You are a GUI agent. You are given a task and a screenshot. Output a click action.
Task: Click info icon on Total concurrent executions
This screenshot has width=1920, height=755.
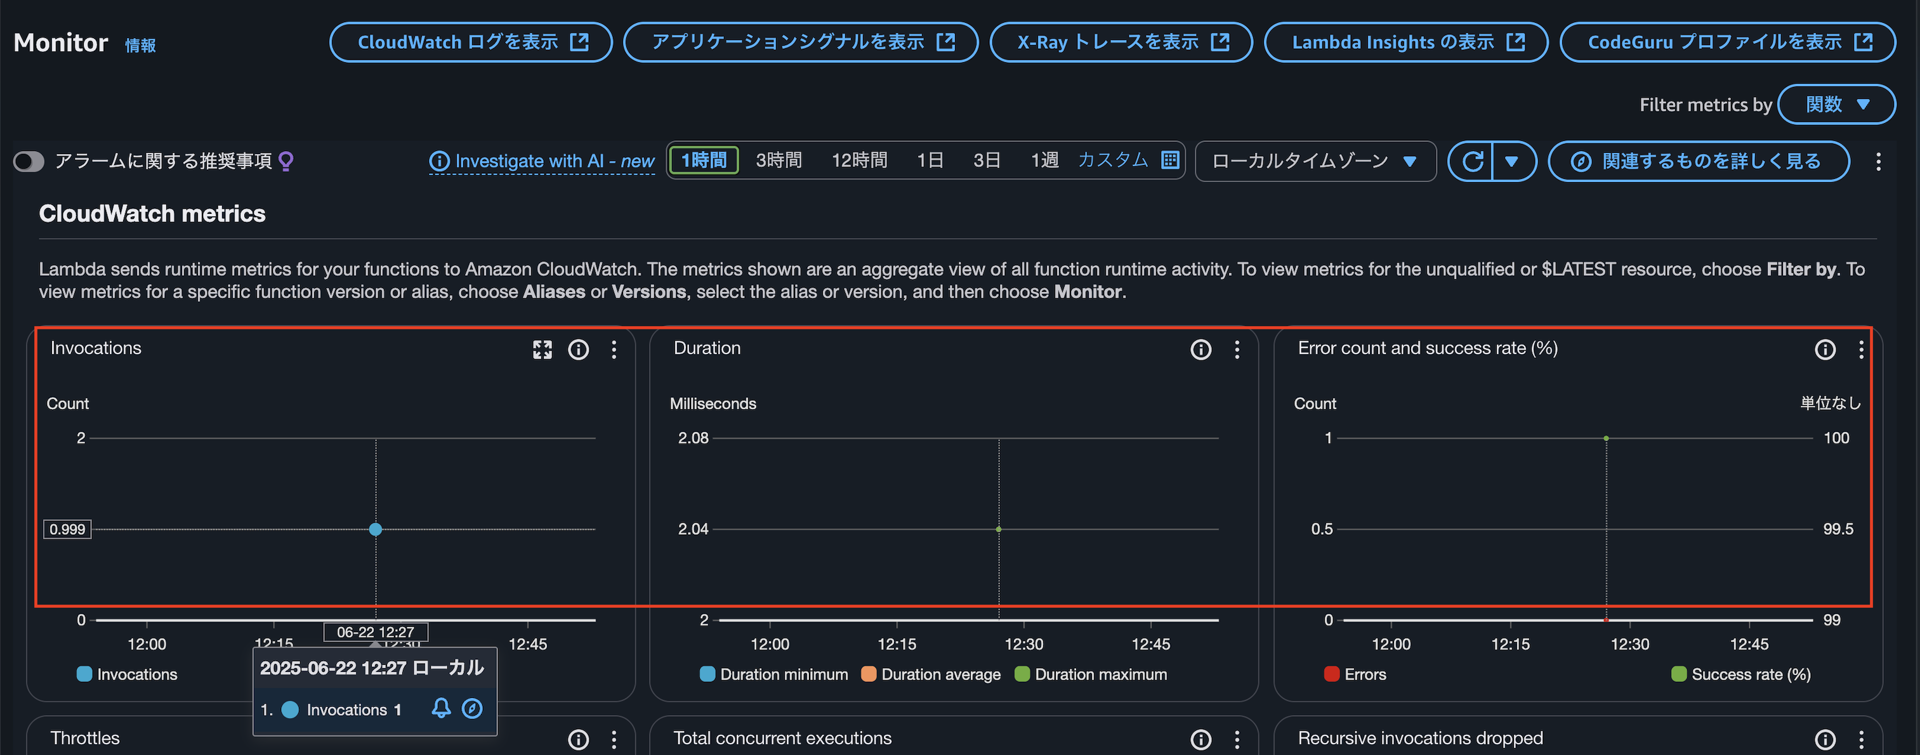[1200, 739]
